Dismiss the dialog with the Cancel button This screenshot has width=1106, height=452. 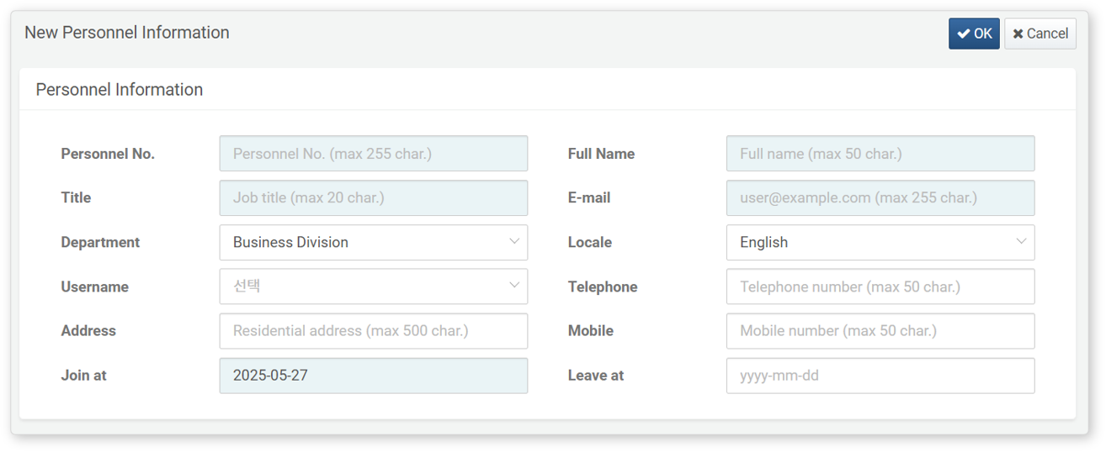1040,34
